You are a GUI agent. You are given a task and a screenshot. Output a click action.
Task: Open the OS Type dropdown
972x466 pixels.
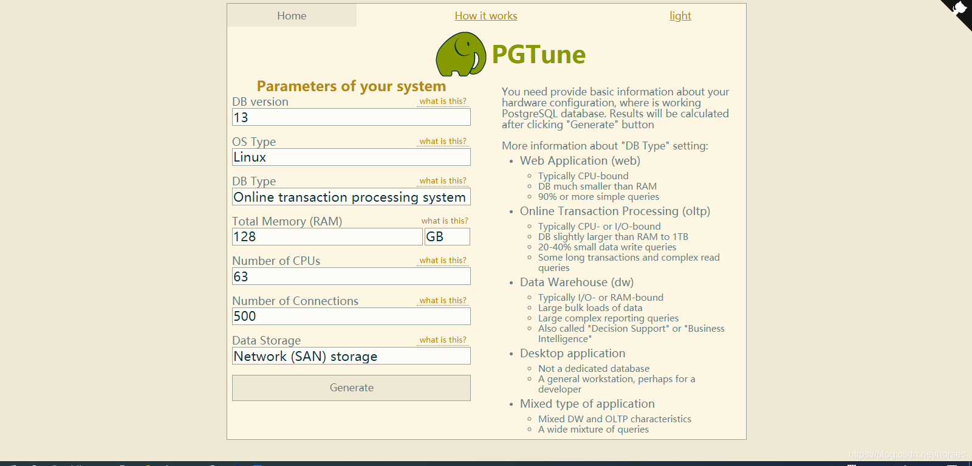pos(351,157)
